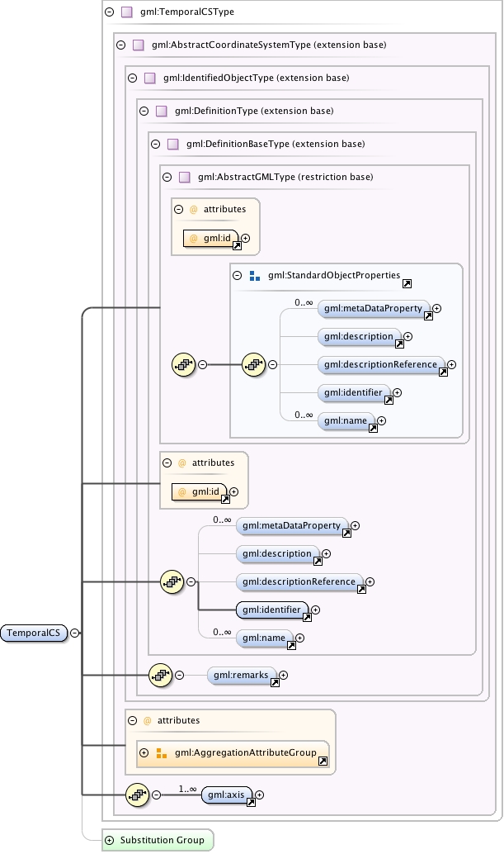Expand gml:name in DefinitionBaseType
The width and height of the screenshot is (504, 854).
(x=299, y=638)
